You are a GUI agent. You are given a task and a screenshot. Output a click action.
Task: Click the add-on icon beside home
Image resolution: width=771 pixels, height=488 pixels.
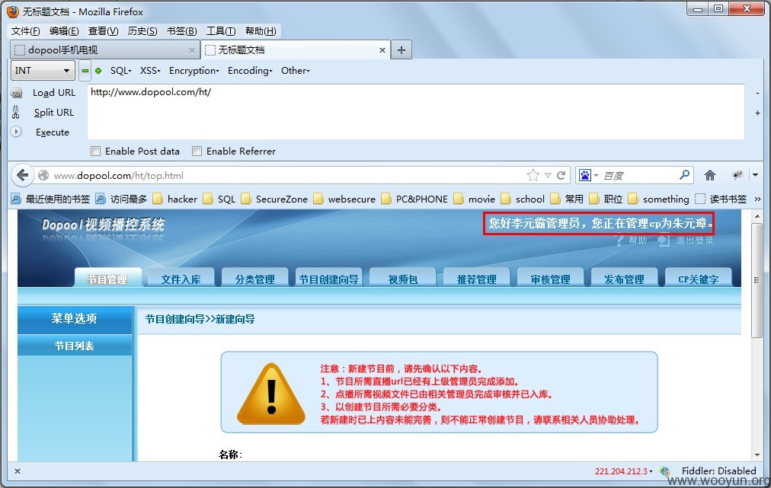pyautogui.click(x=737, y=175)
